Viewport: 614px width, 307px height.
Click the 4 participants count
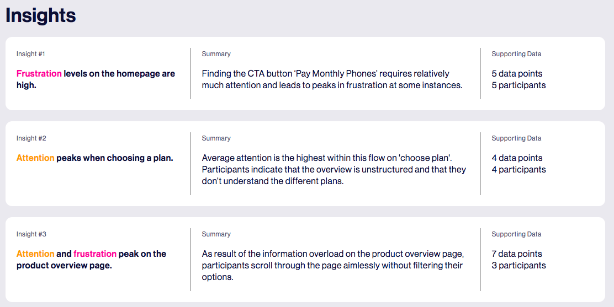click(x=518, y=169)
